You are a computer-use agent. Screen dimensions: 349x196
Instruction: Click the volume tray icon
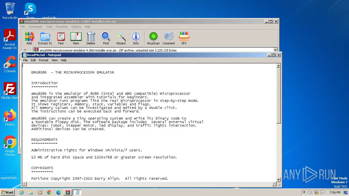[x=310, y=192]
